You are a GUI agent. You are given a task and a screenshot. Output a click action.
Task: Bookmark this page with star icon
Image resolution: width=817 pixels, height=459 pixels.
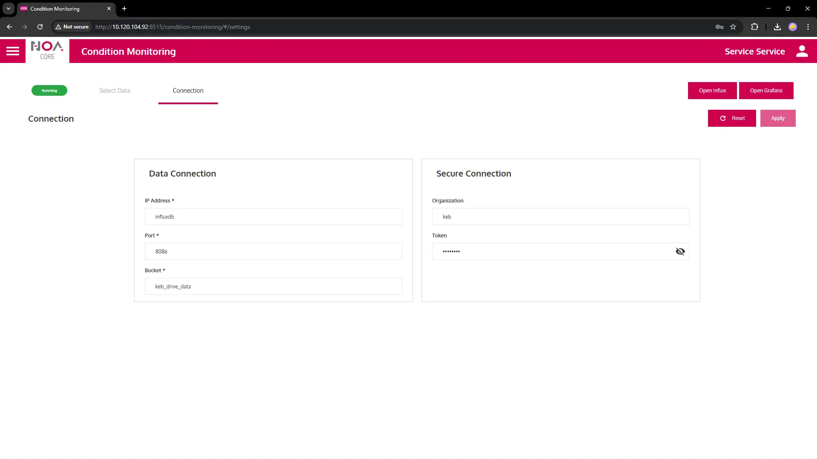[733, 27]
